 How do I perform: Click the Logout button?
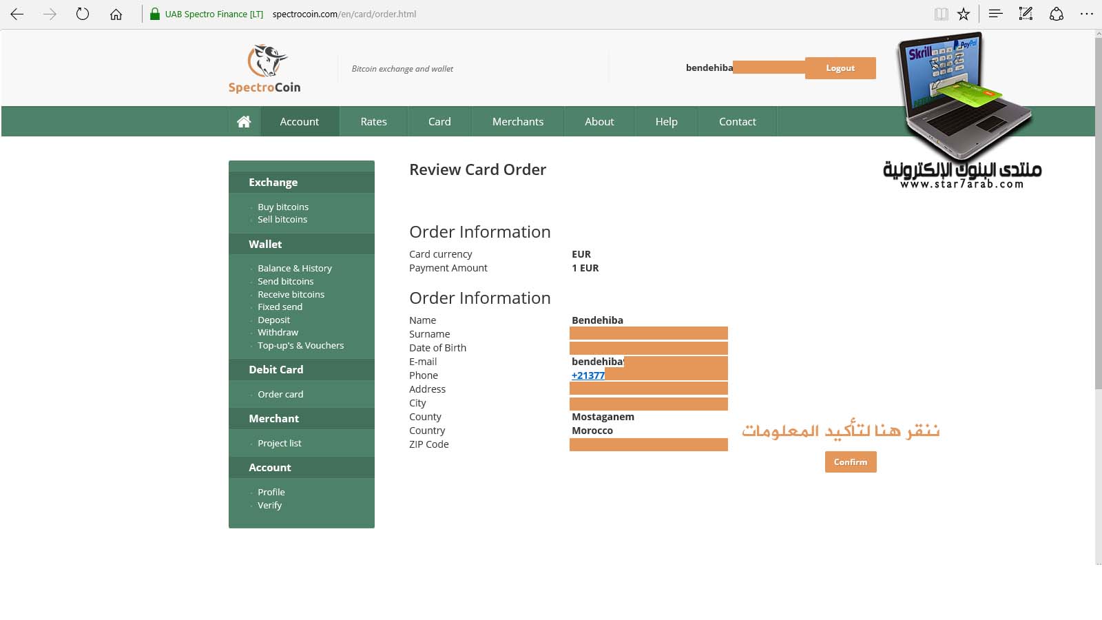(x=840, y=68)
